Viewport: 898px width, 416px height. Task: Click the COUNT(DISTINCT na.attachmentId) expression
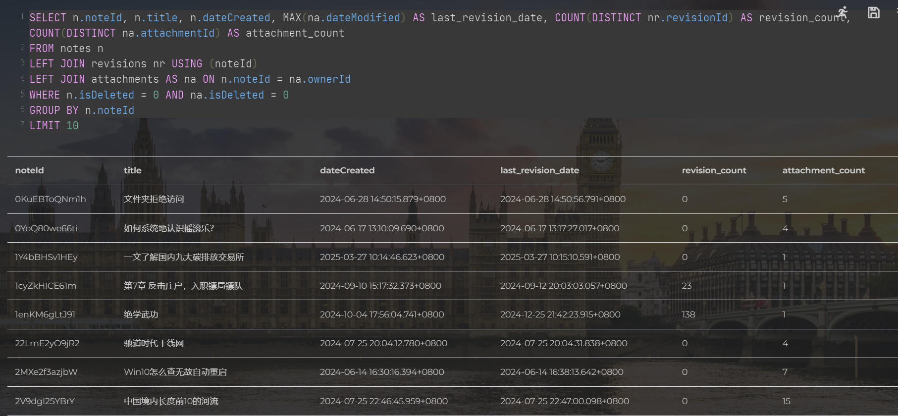tap(125, 33)
